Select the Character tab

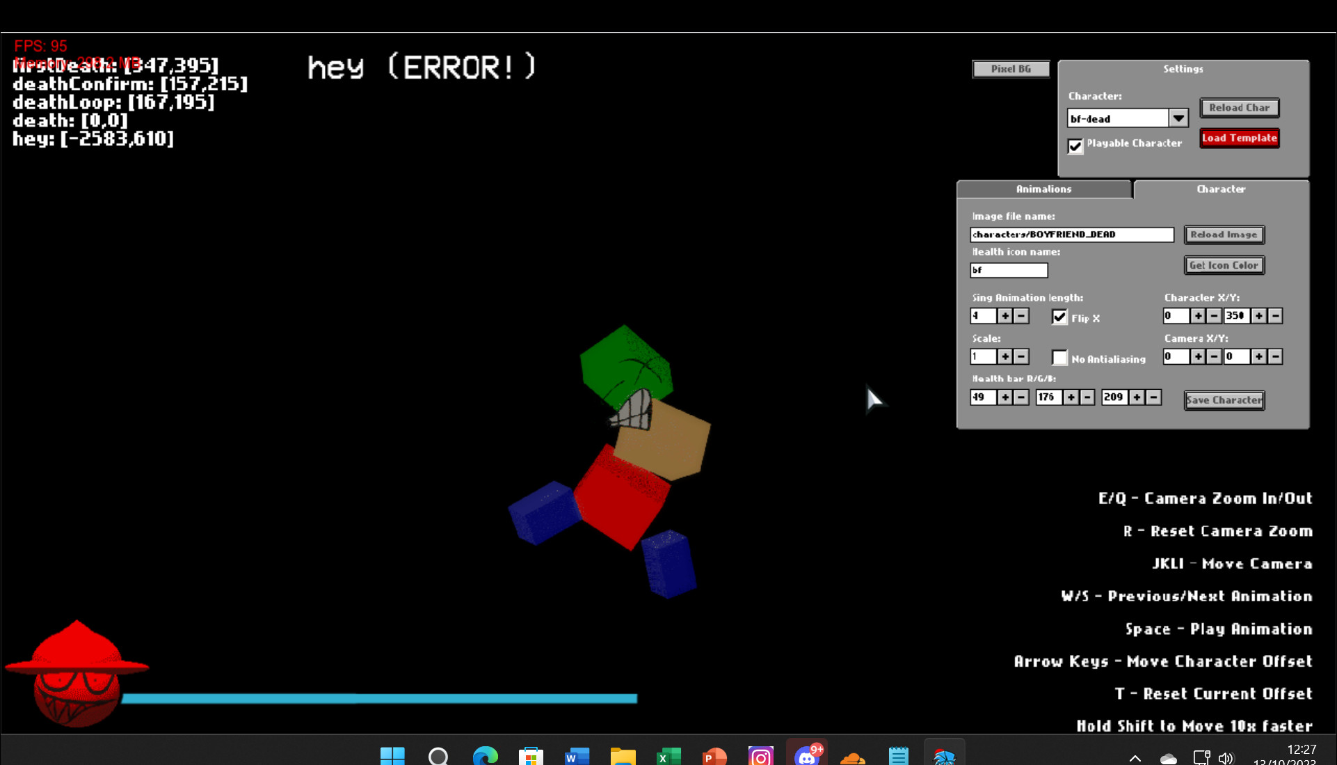click(x=1221, y=189)
